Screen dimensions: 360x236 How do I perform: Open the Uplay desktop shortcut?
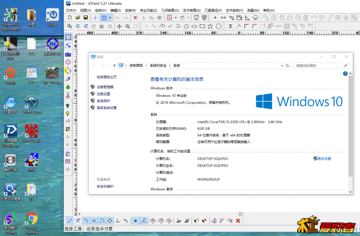[x=53, y=17]
